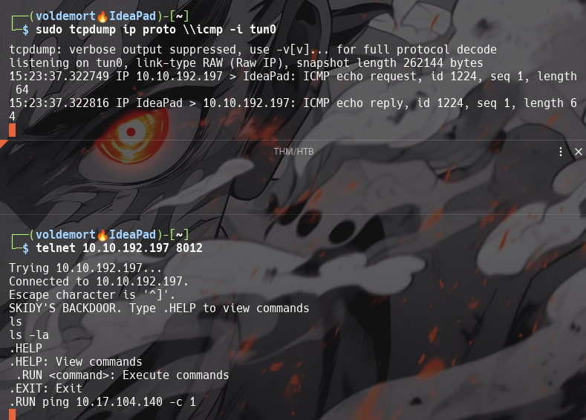Viewport: 586px width, 420px height.
Task: Close the THM/HTB terminal pane
Action: [x=579, y=152]
